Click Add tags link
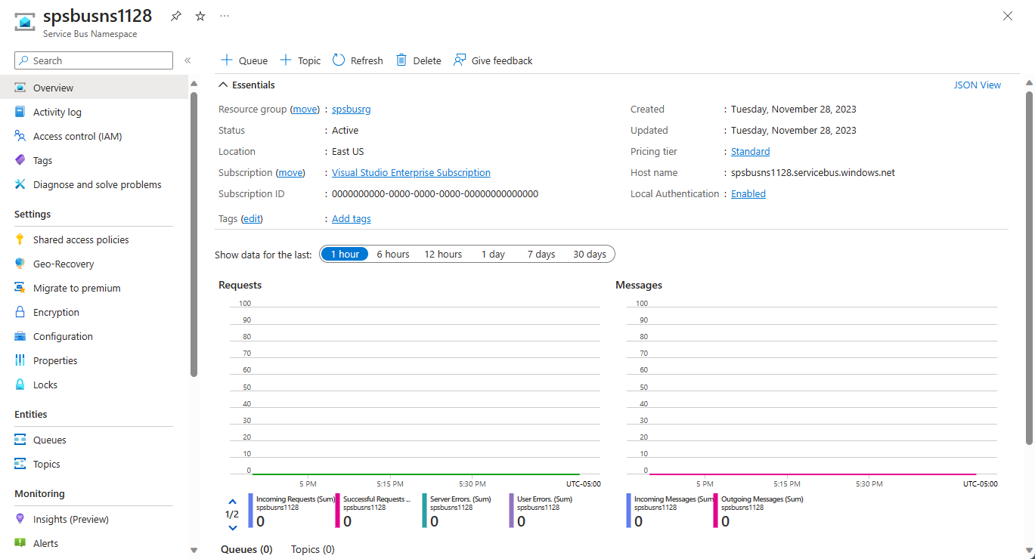The height and width of the screenshot is (559, 1035). (352, 218)
